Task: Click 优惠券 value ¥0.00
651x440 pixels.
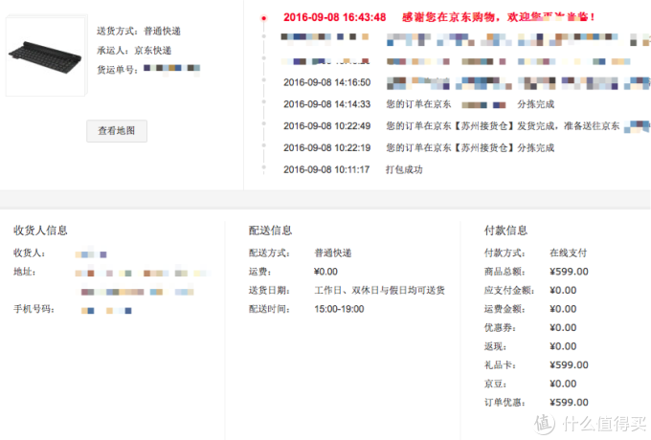Action: (x=563, y=328)
